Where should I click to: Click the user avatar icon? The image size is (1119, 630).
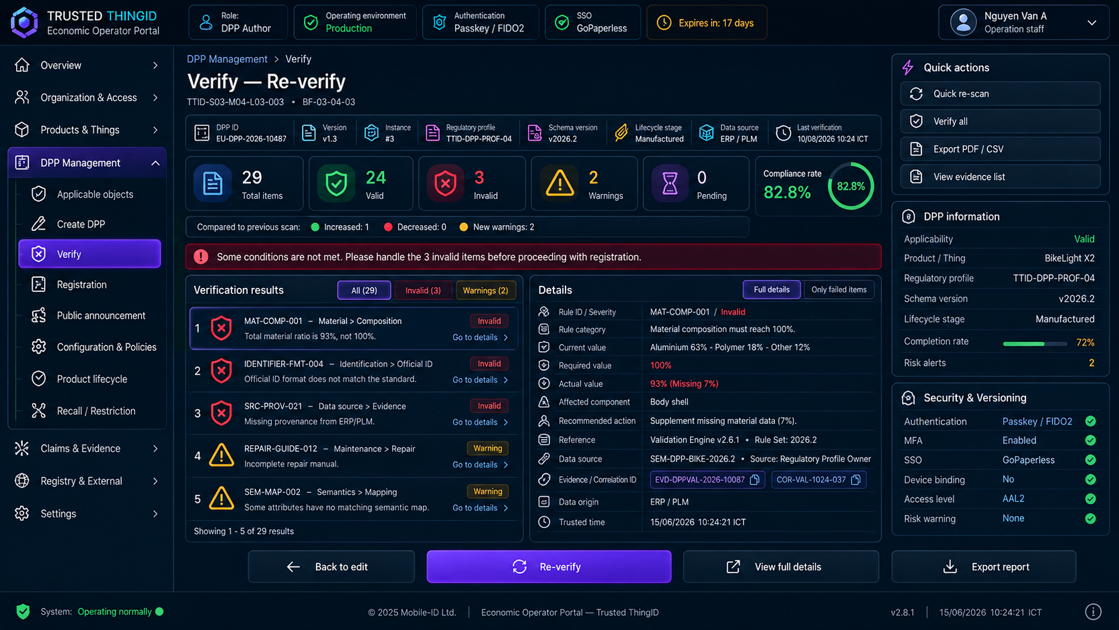(963, 22)
